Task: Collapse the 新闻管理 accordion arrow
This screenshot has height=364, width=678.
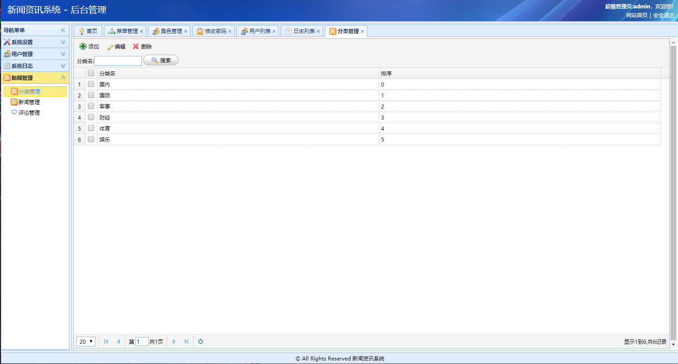Action: click(x=63, y=78)
